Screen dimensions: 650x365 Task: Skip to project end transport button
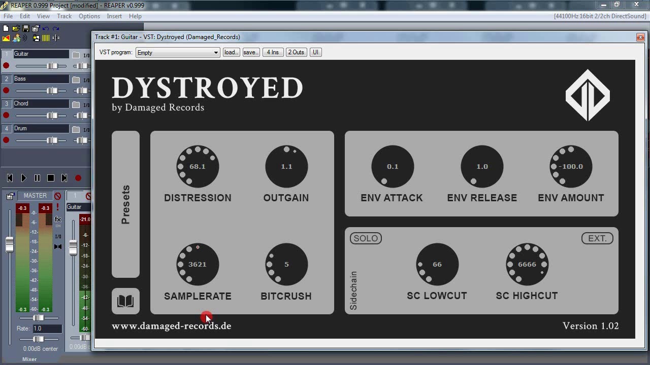[64, 178]
